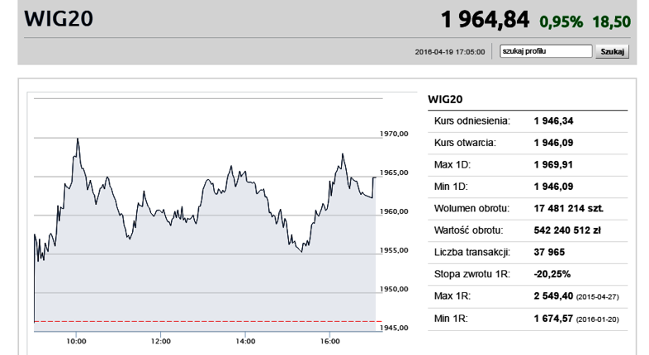Click the Max 1D value 1 969,91
Screen dimensions: 649x355
(x=553, y=164)
